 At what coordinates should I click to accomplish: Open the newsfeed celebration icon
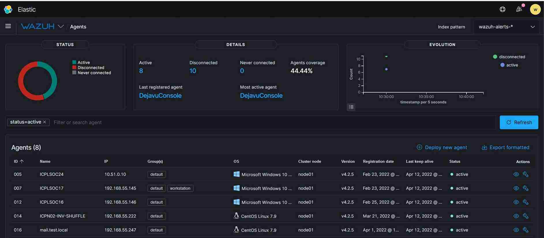519,9
